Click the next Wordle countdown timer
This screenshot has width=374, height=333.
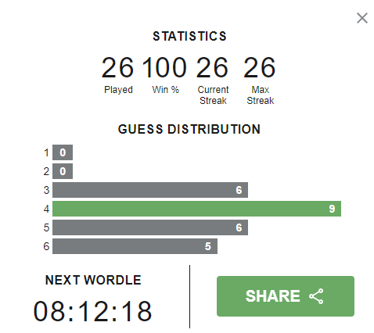[92, 311]
